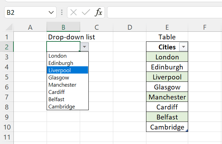Image resolution: width=222 pixels, height=144 pixels.
Task: Select column B header
Action: pos(63,27)
